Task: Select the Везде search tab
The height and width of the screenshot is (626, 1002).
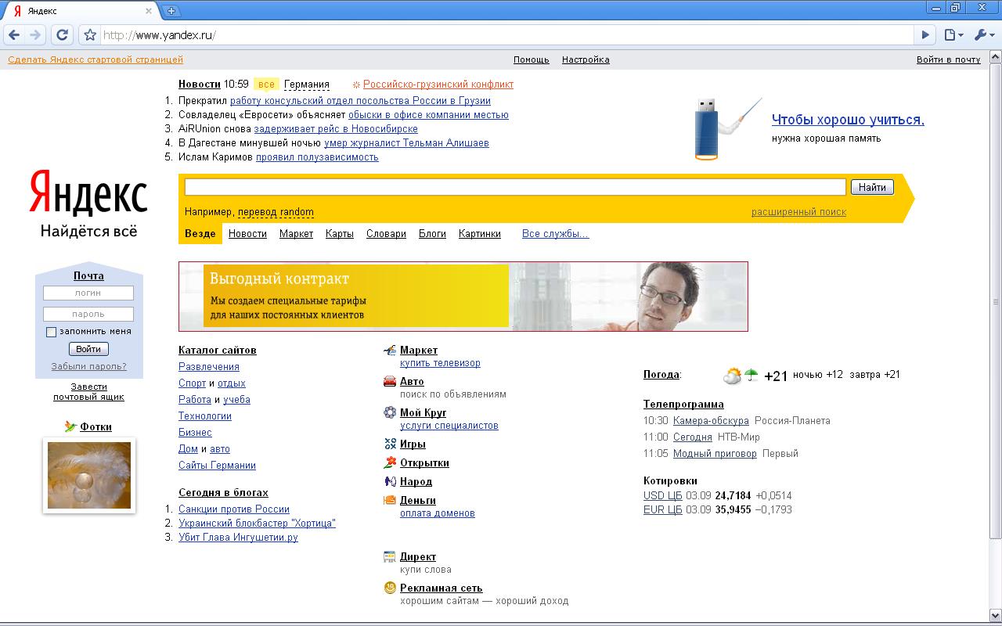Action: [x=200, y=233]
